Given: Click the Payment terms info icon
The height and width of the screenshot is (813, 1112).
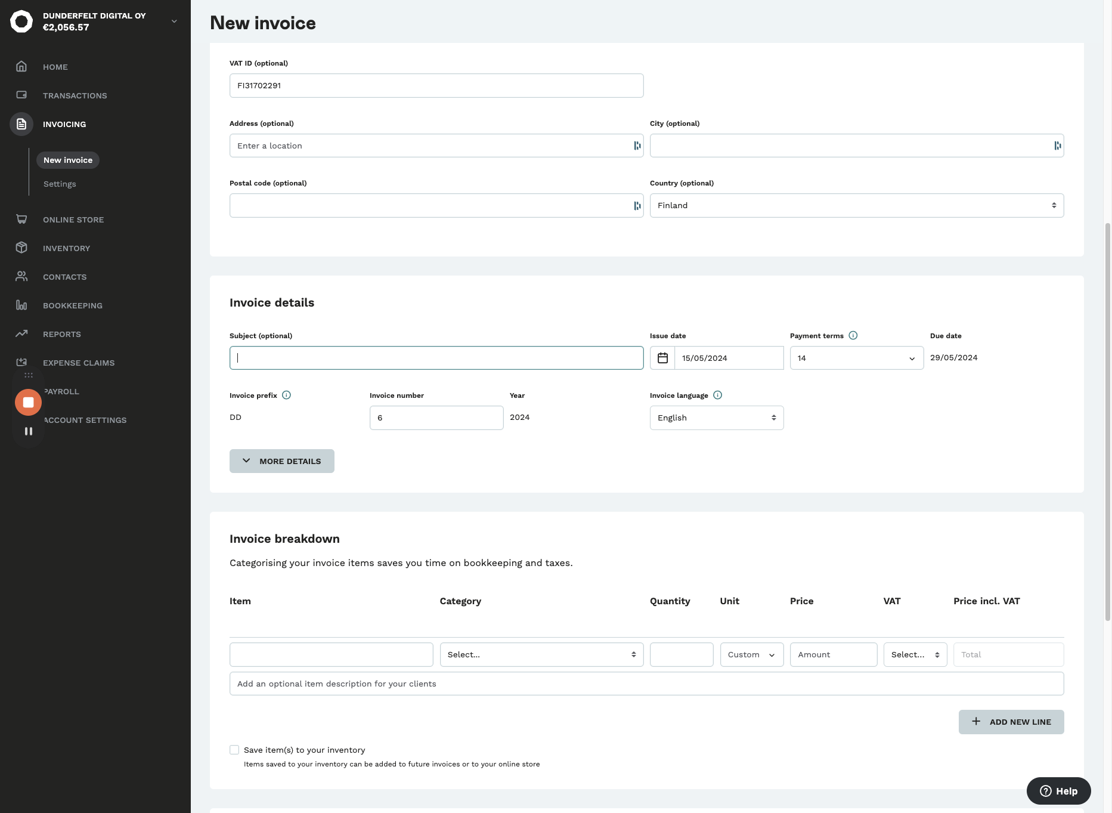Looking at the screenshot, I should click(x=853, y=335).
